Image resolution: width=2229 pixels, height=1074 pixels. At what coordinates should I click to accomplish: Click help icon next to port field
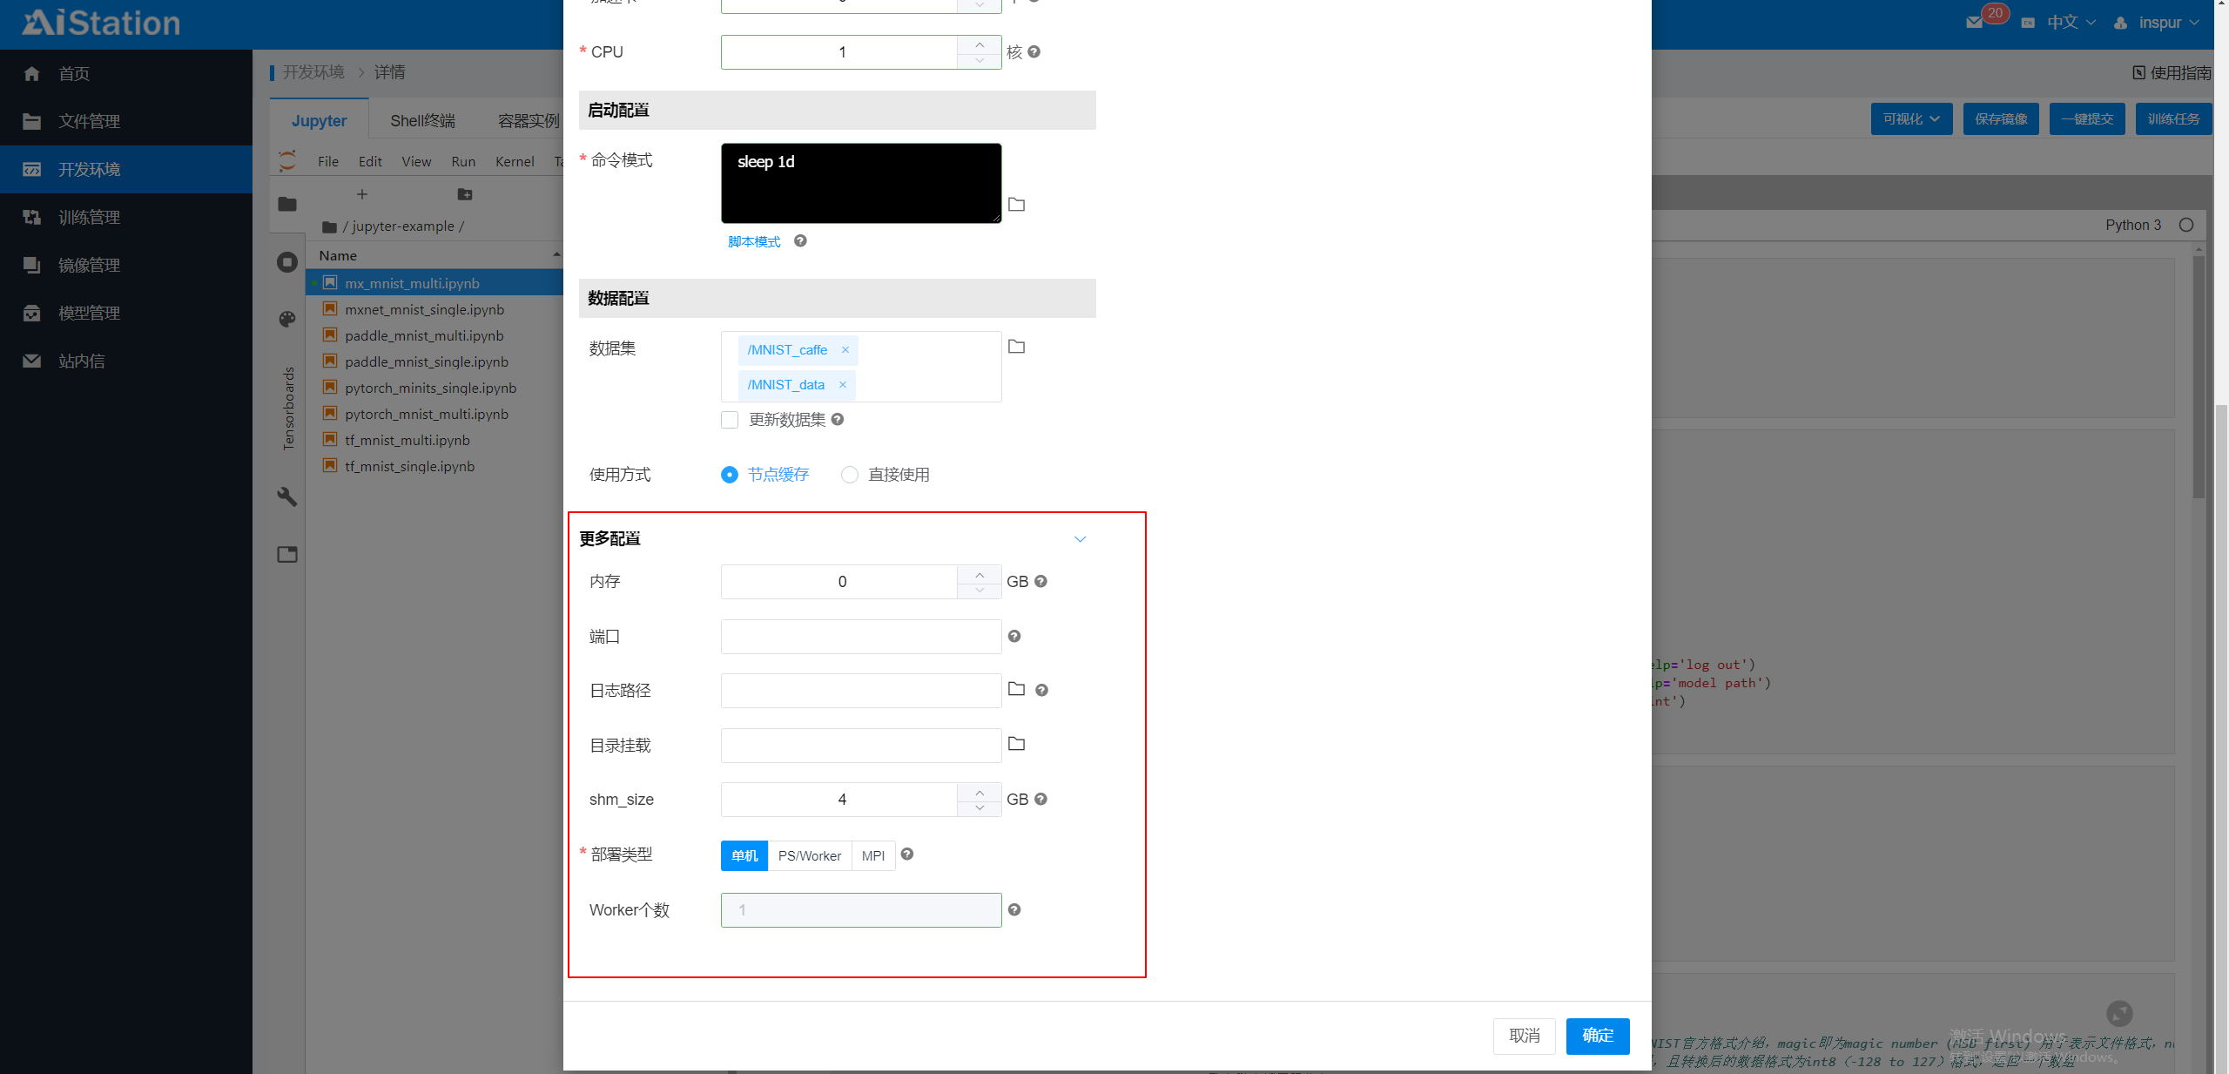pyautogui.click(x=1014, y=637)
